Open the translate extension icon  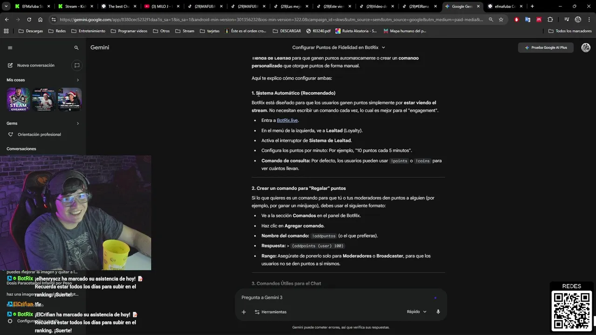528,20
